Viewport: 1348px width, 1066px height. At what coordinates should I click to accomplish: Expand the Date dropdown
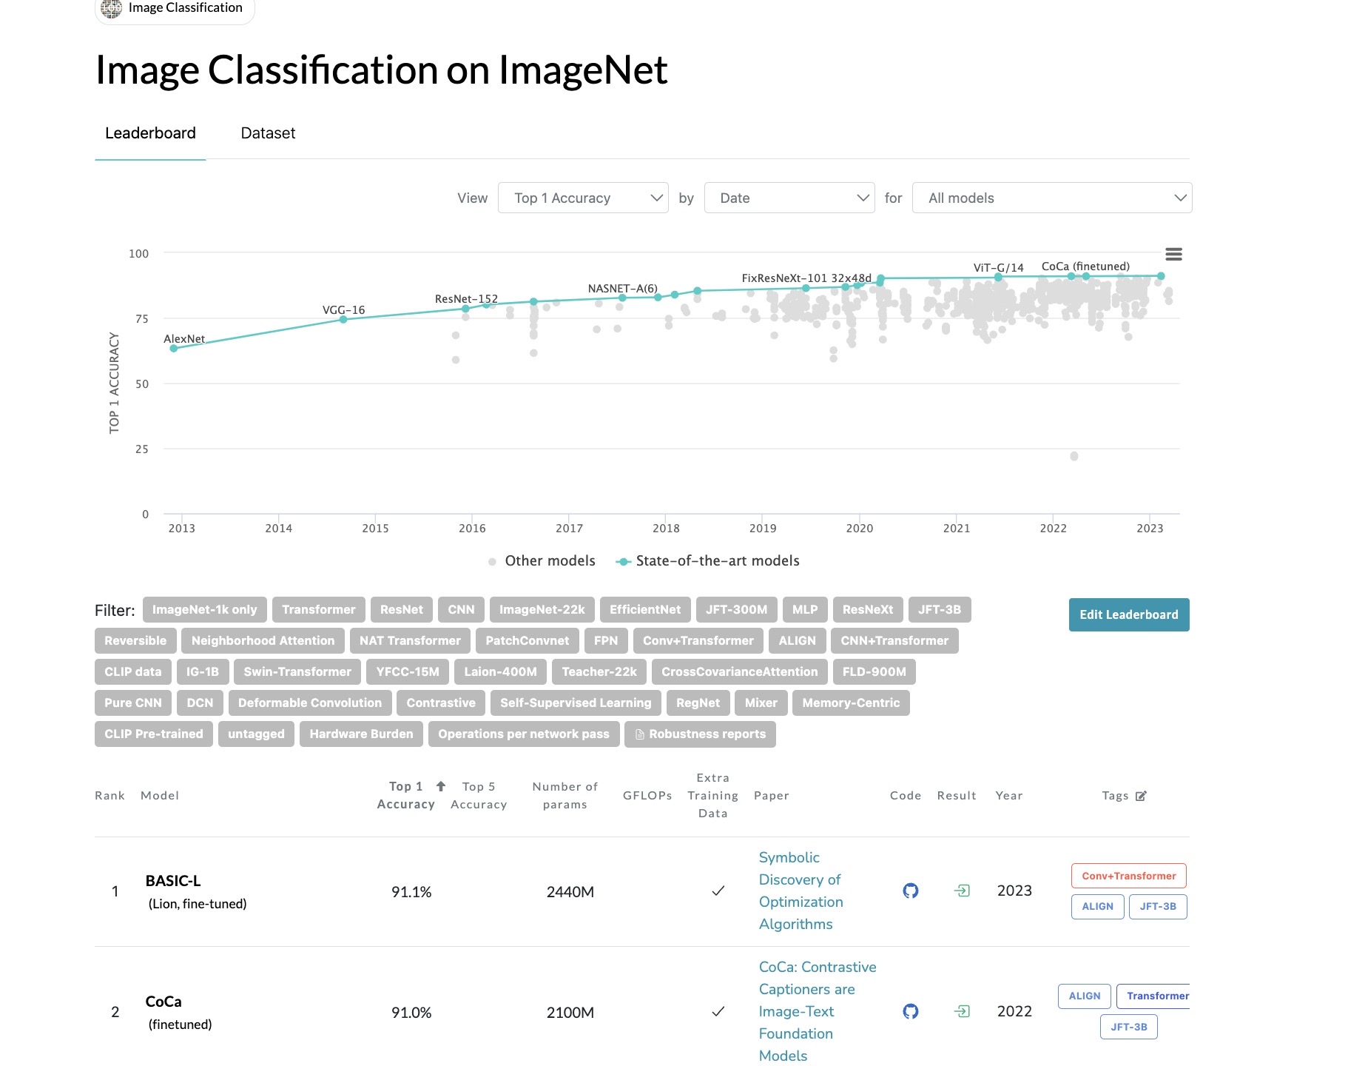(x=789, y=198)
